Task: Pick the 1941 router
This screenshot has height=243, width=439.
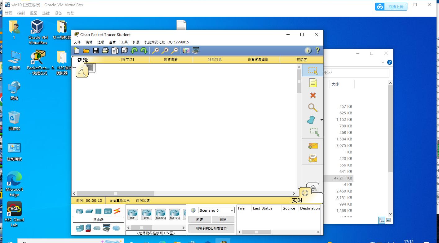Action: [x=147, y=214]
